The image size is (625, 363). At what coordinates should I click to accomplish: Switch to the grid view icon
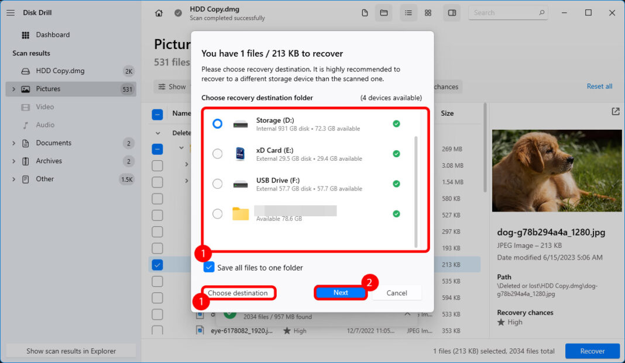(428, 13)
